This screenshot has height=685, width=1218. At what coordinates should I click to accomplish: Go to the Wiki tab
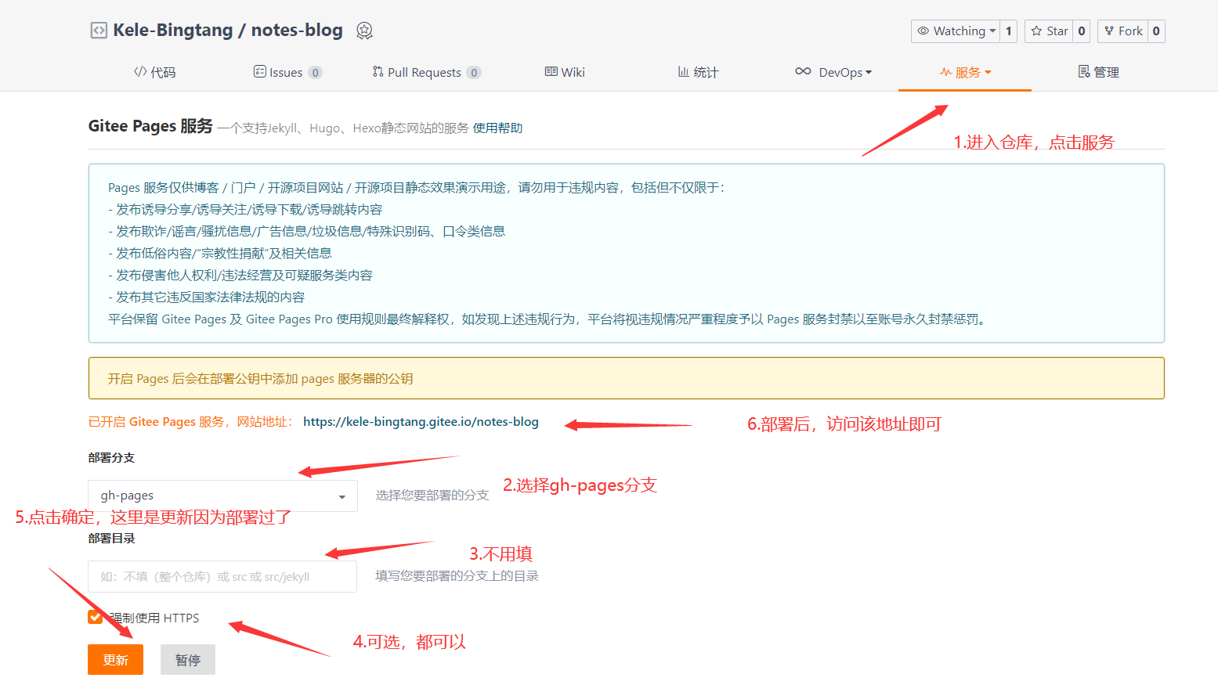565,72
